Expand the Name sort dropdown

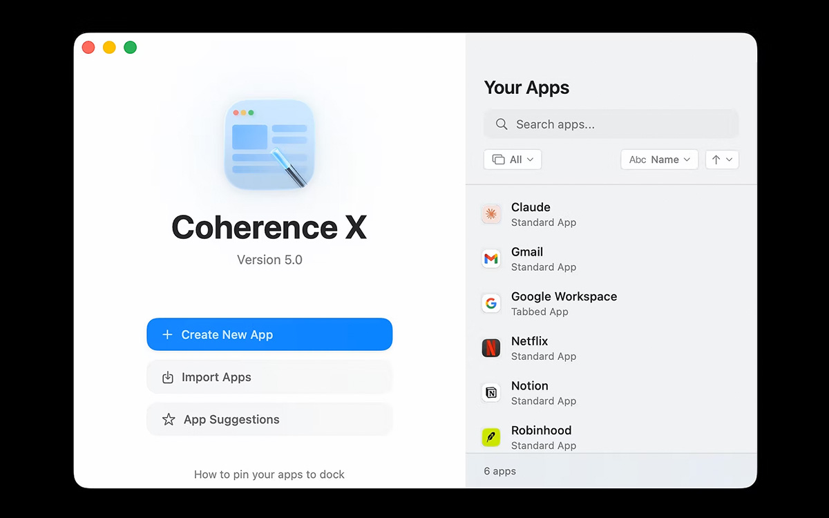(659, 160)
